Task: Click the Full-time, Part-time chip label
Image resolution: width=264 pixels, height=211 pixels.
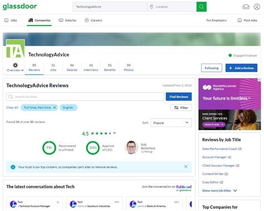Action: pyautogui.click(x=37, y=107)
